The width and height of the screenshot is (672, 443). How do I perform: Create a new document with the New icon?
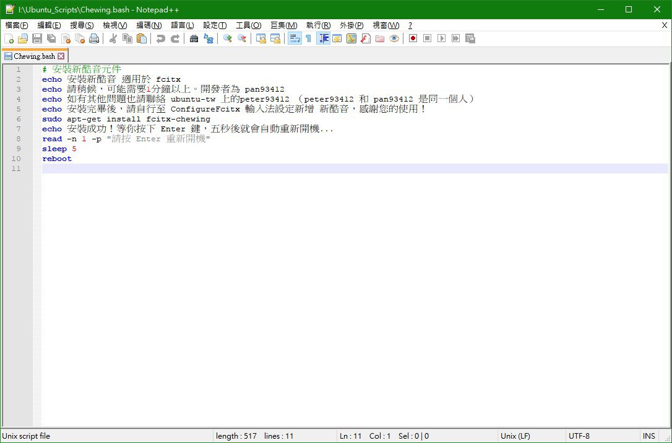(9, 38)
